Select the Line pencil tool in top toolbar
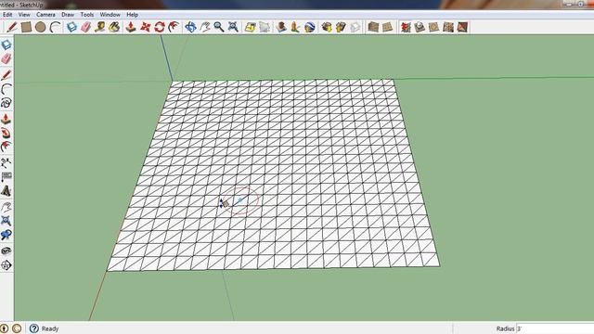594x334 pixels. coord(12,27)
